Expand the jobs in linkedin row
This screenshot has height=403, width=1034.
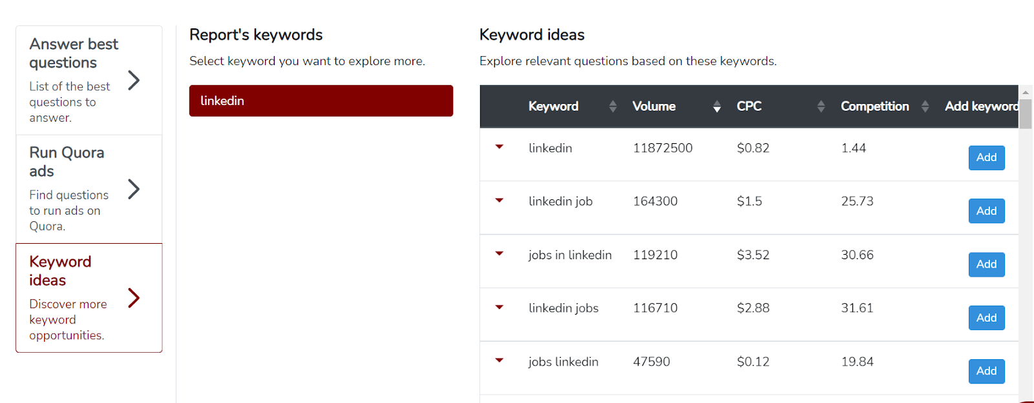click(x=499, y=254)
